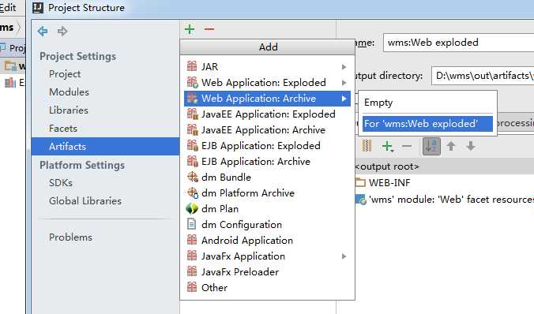Image resolution: width=534 pixels, height=314 pixels.
Task: Open SDKs under Platform Settings
Action: (61, 183)
